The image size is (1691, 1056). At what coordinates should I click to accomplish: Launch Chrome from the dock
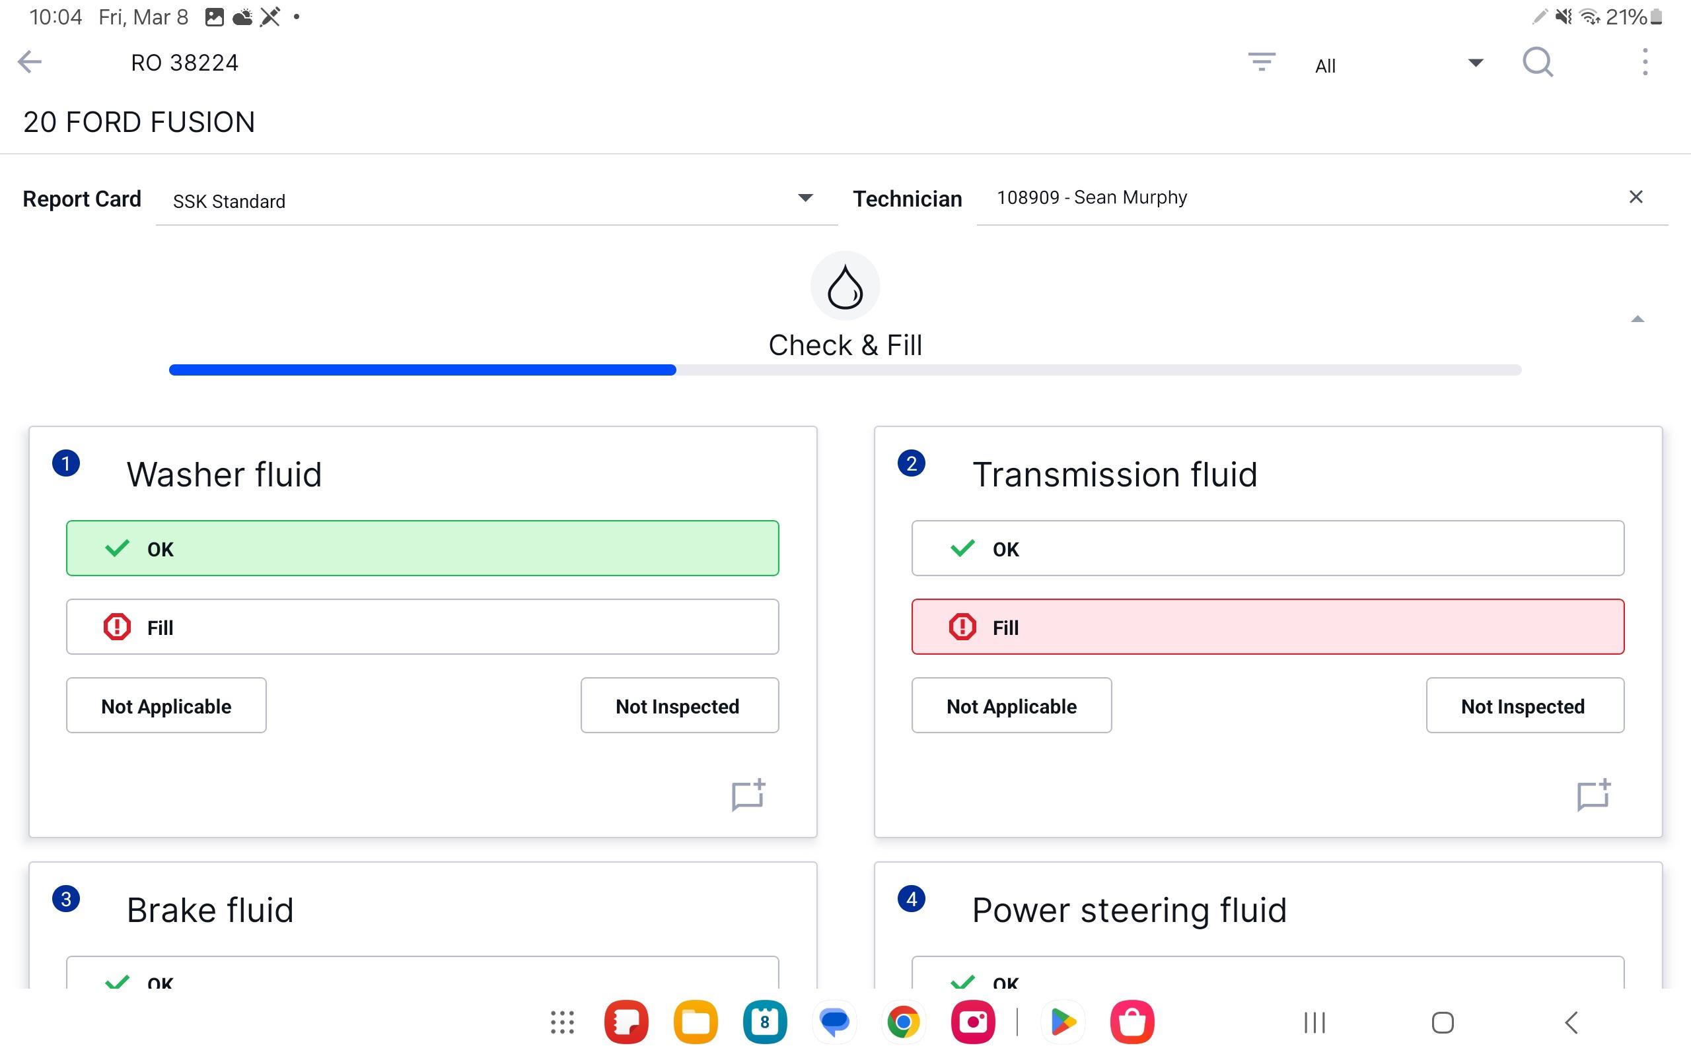[904, 1022]
